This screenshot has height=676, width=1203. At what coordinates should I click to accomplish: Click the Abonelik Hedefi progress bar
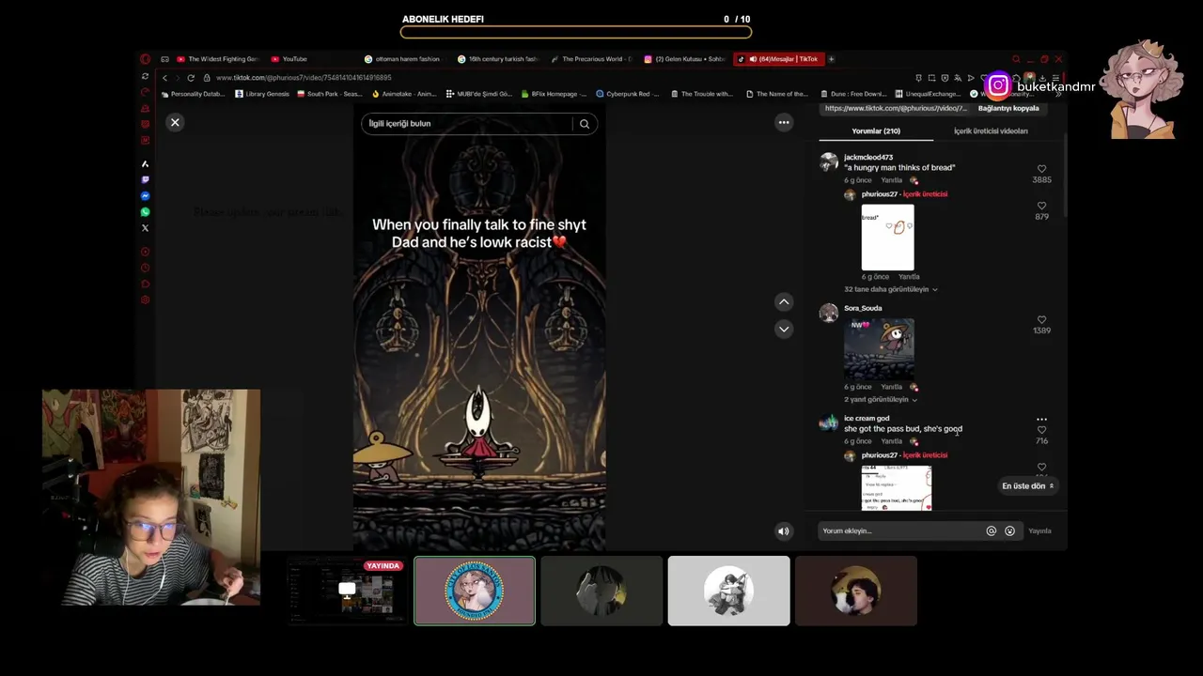(576, 33)
